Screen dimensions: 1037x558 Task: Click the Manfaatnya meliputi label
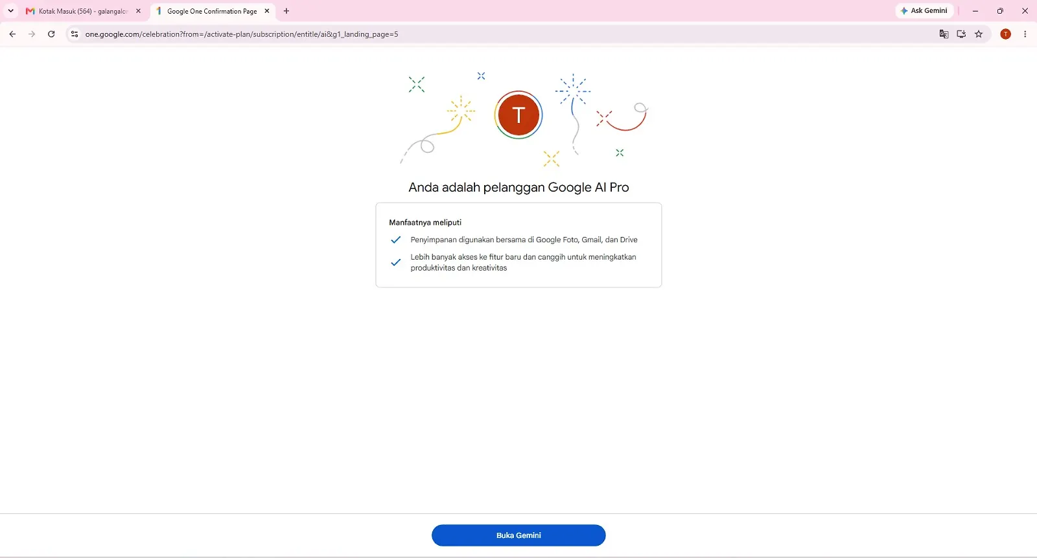click(425, 223)
